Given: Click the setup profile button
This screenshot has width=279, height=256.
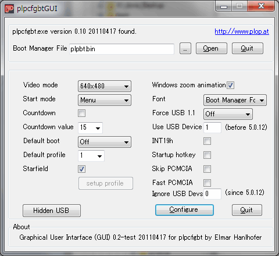Looking at the screenshot, I should coord(106,183).
